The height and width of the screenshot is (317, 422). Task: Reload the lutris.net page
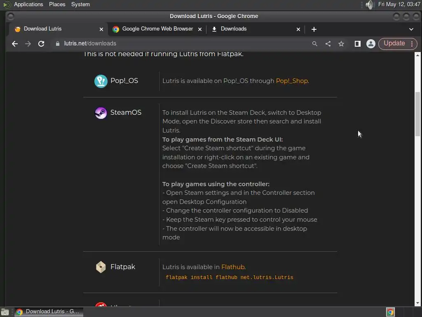click(41, 44)
